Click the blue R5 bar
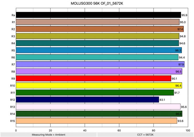Image resolution: width=194 pixels, height=137 pixels. coord(99,50)
